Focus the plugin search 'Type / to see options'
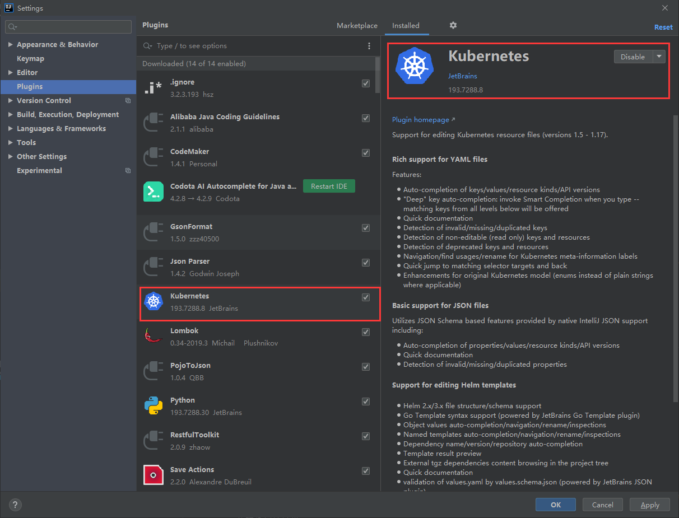679x518 pixels. (x=252, y=46)
